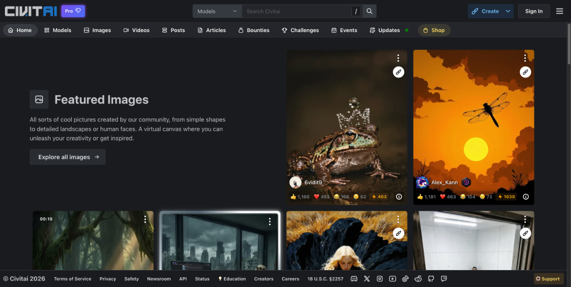The width and height of the screenshot is (571, 287).
Task: Click the Sign In button
Action: point(534,11)
